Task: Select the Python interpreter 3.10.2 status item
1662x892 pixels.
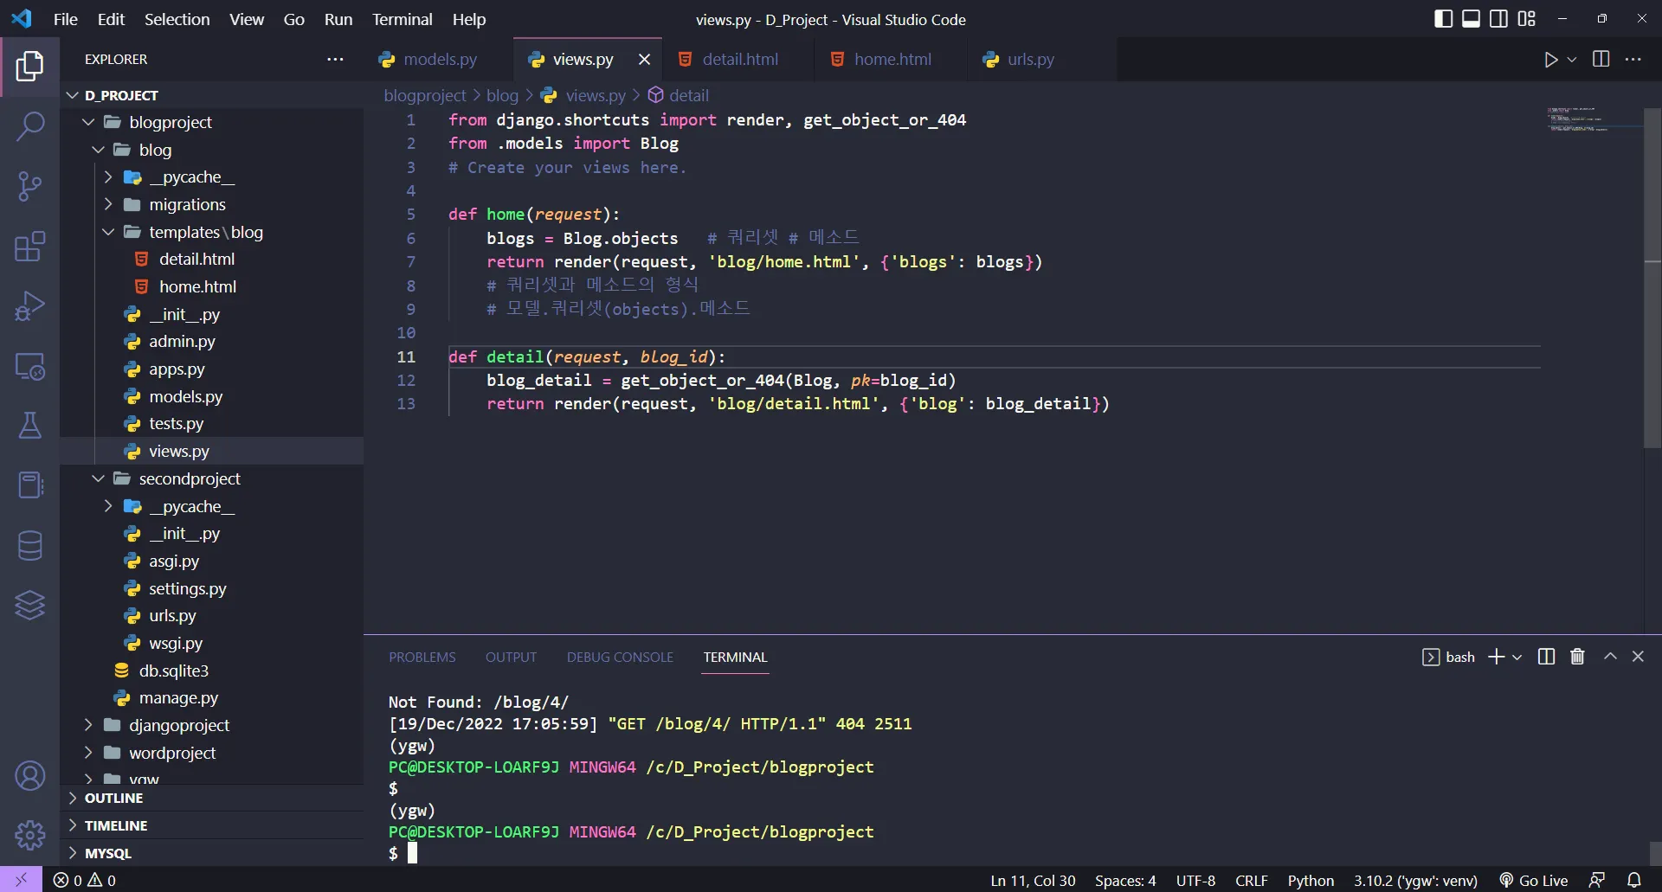Action: [1415, 880]
